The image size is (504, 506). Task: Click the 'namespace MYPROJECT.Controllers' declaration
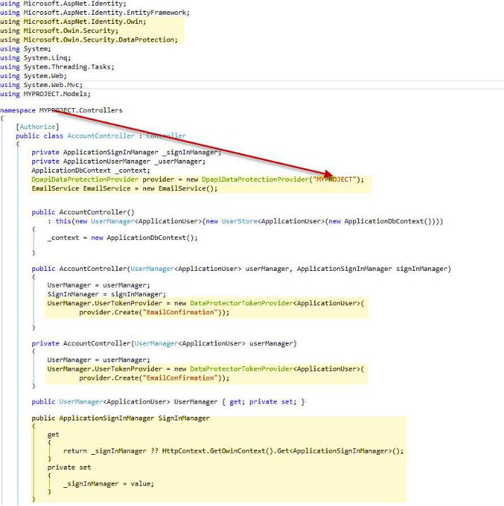pos(61,110)
